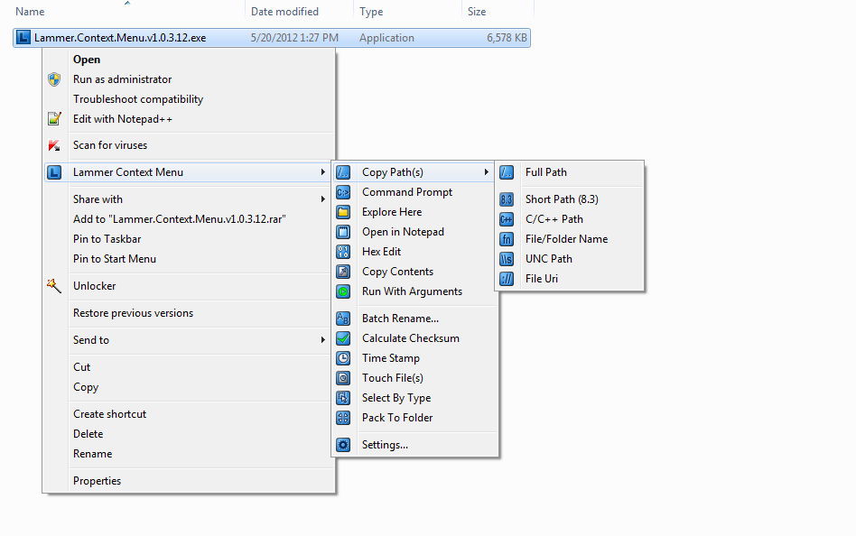Click the Open in Notepad icon
The height and width of the screenshot is (536, 856).
pos(343,232)
